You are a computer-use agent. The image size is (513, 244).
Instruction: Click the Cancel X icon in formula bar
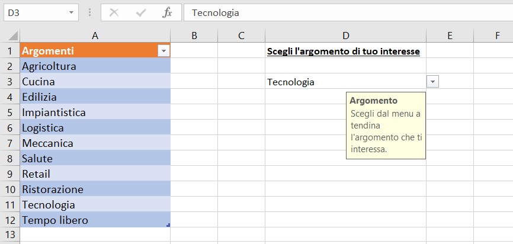(114, 12)
